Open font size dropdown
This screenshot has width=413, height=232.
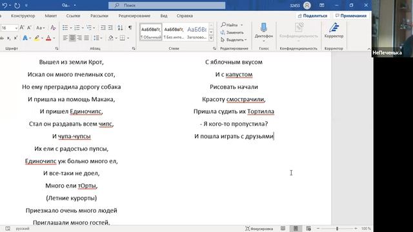point(16,28)
